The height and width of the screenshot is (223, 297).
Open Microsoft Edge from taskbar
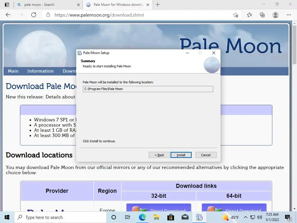[x=142, y=217]
